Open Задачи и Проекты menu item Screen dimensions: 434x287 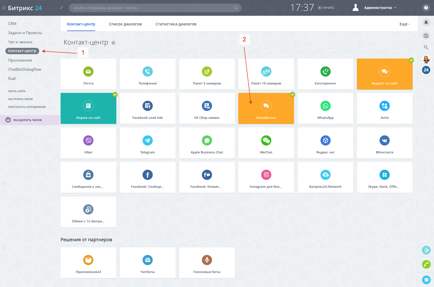(x=25, y=33)
